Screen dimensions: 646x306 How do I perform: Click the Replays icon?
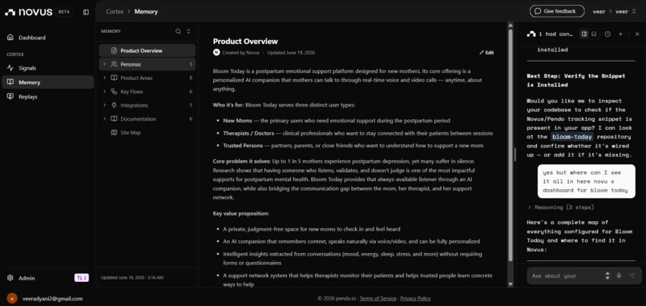click(x=10, y=96)
